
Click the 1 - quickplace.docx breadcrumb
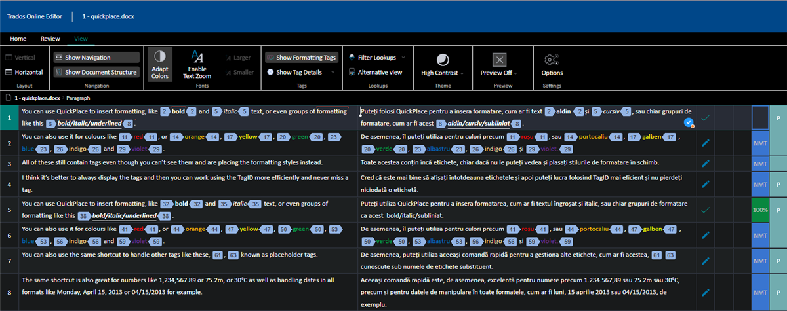37,97
